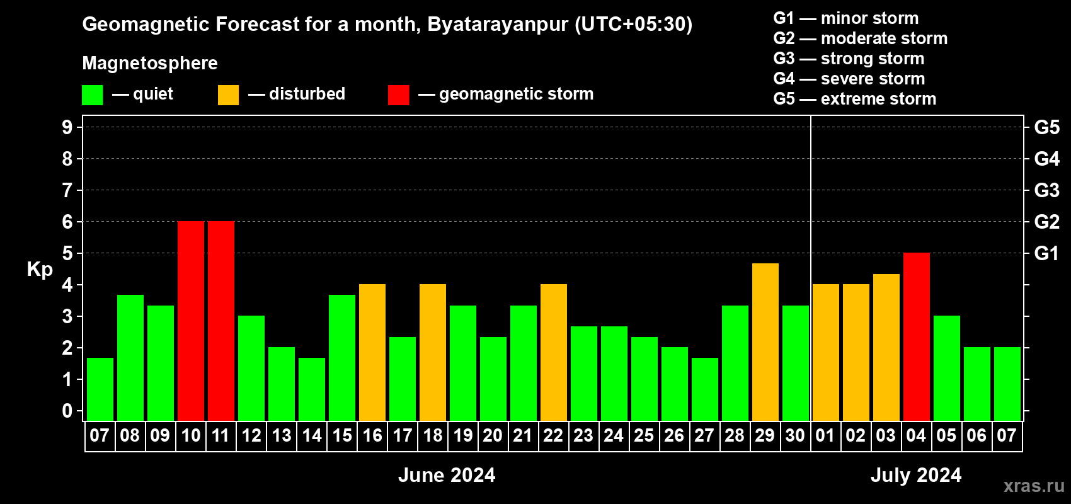Click the 'G2 — moderate storm' legend text
The height and width of the screenshot is (504, 1071).
click(x=861, y=38)
